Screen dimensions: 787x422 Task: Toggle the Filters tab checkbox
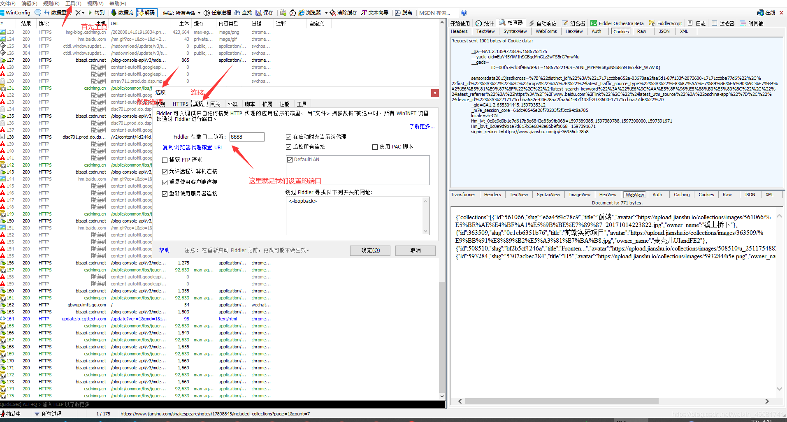[715, 23]
